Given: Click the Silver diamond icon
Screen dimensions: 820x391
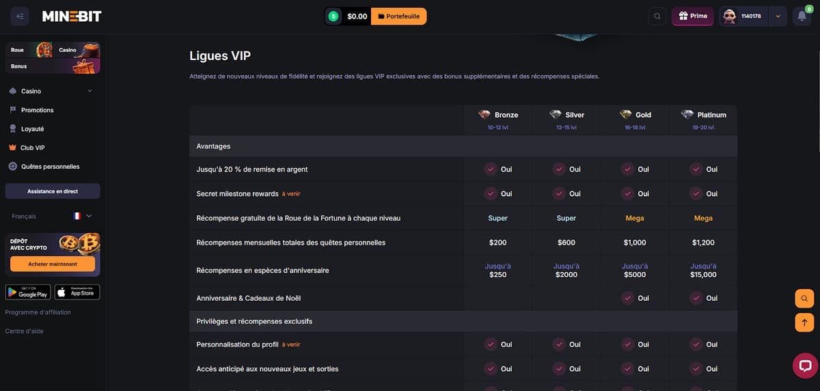Looking at the screenshot, I should 555,115.
